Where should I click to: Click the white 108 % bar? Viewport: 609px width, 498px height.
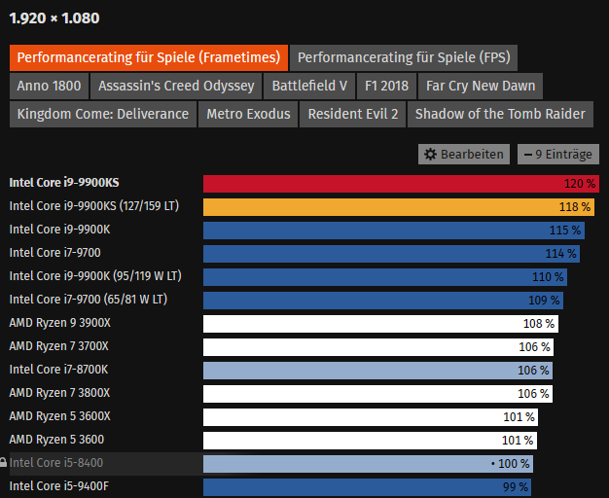(x=380, y=324)
